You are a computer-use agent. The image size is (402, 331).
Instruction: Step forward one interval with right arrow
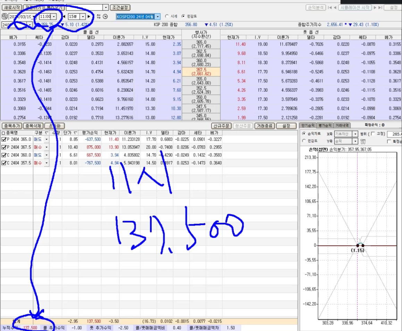click(89, 16)
